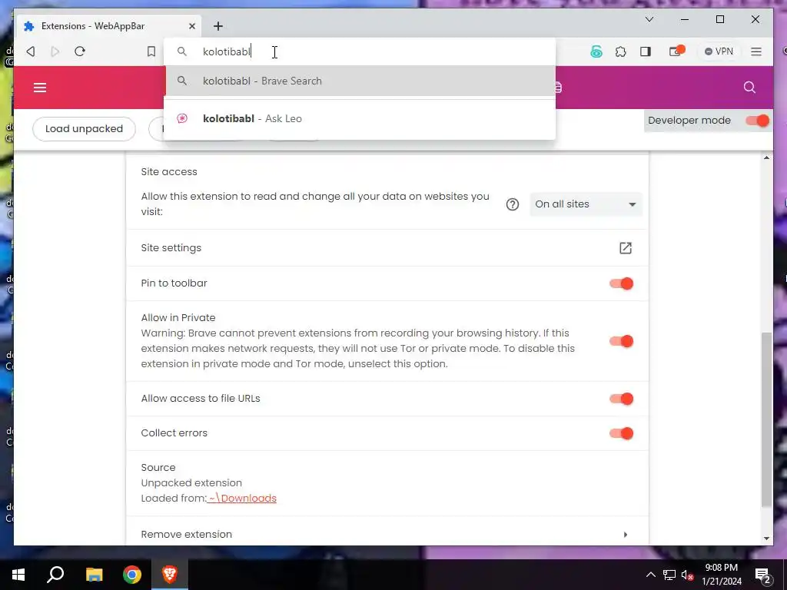Click the Site access heading text

[169, 172]
